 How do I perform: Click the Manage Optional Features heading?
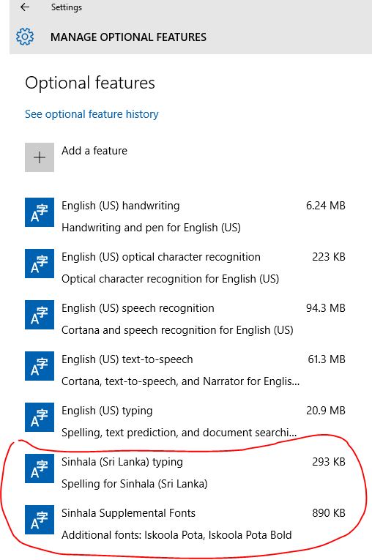pyautogui.click(x=128, y=37)
